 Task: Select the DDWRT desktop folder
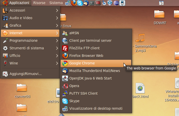click(x=159, y=14)
